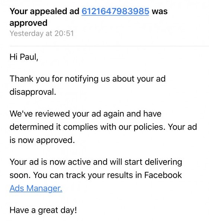Open ad ID 6121647983985 link
The image size is (209, 221).
pyautogui.click(x=115, y=11)
